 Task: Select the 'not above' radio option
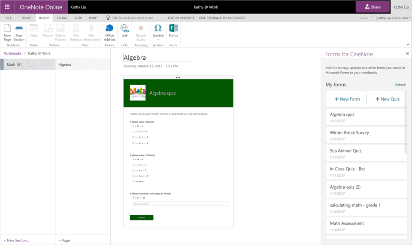133,181
